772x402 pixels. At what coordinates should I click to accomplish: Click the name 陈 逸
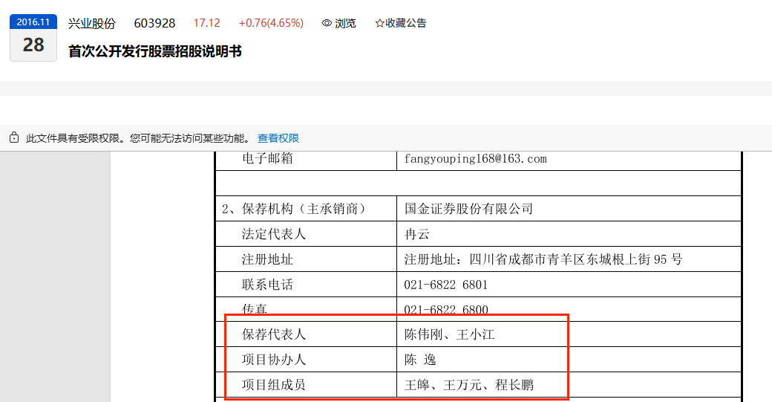420,360
